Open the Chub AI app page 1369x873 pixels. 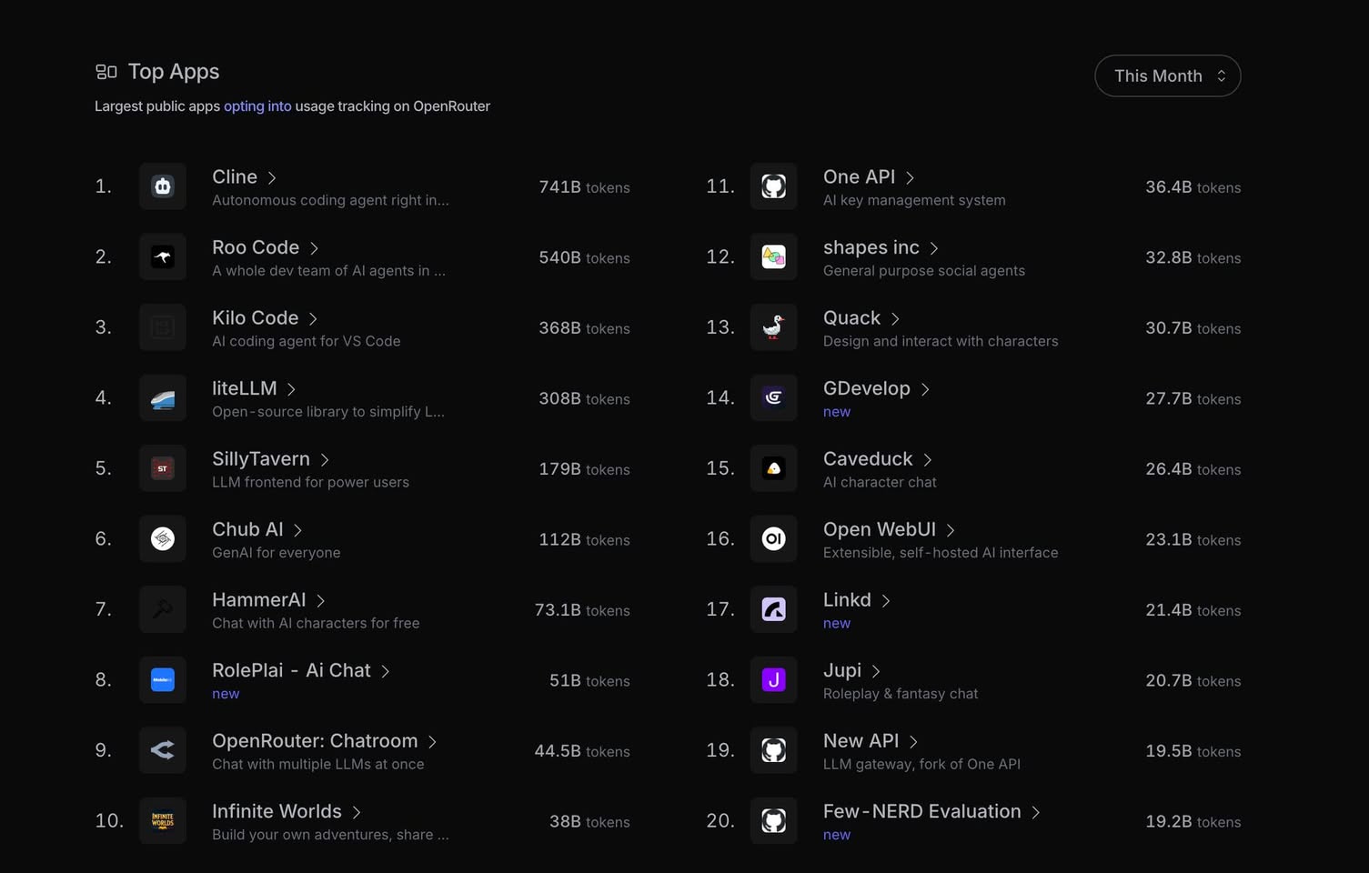point(247,529)
